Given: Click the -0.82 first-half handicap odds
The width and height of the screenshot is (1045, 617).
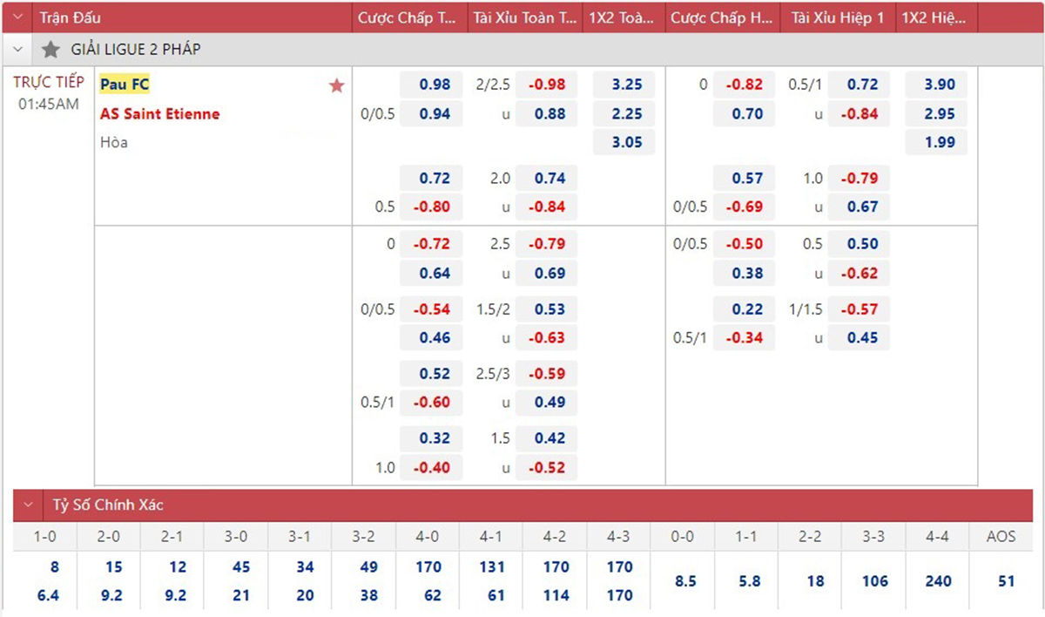Looking at the screenshot, I should pos(747,85).
